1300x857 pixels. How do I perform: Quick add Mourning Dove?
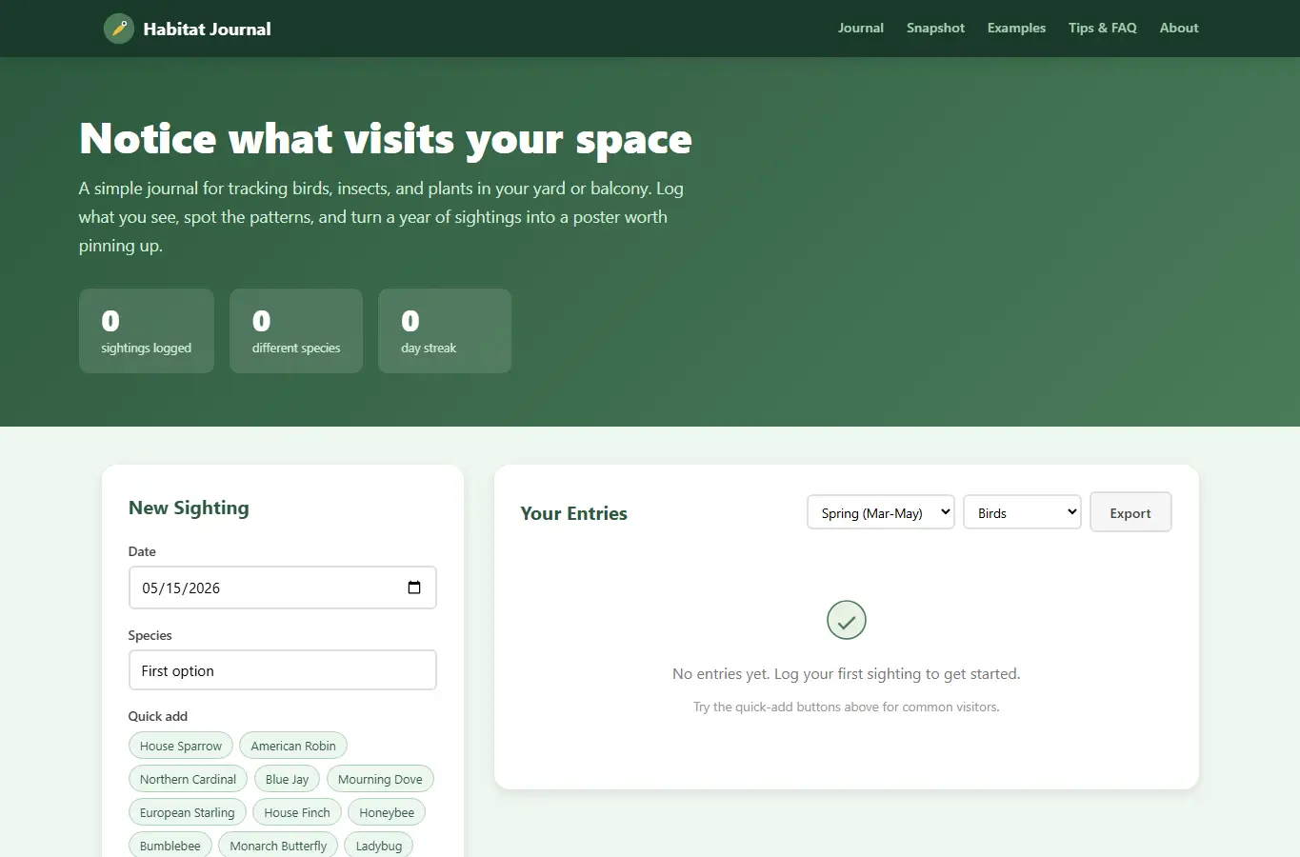tap(380, 779)
